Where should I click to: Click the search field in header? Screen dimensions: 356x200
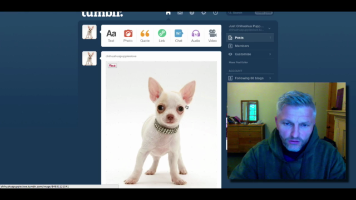point(250,13)
